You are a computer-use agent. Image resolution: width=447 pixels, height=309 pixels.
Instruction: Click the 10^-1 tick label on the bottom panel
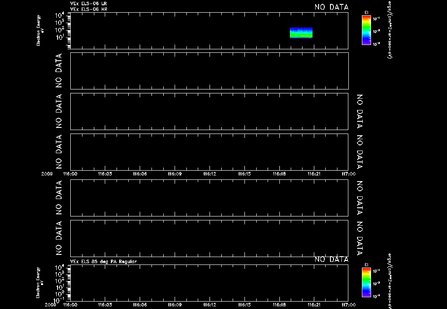[60, 300]
